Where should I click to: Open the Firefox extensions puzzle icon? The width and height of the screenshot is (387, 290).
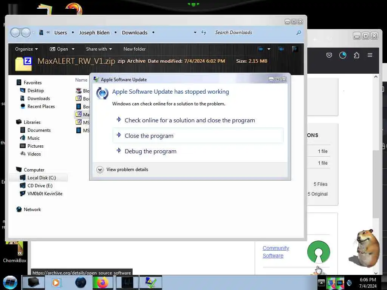(x=356, y=55)
